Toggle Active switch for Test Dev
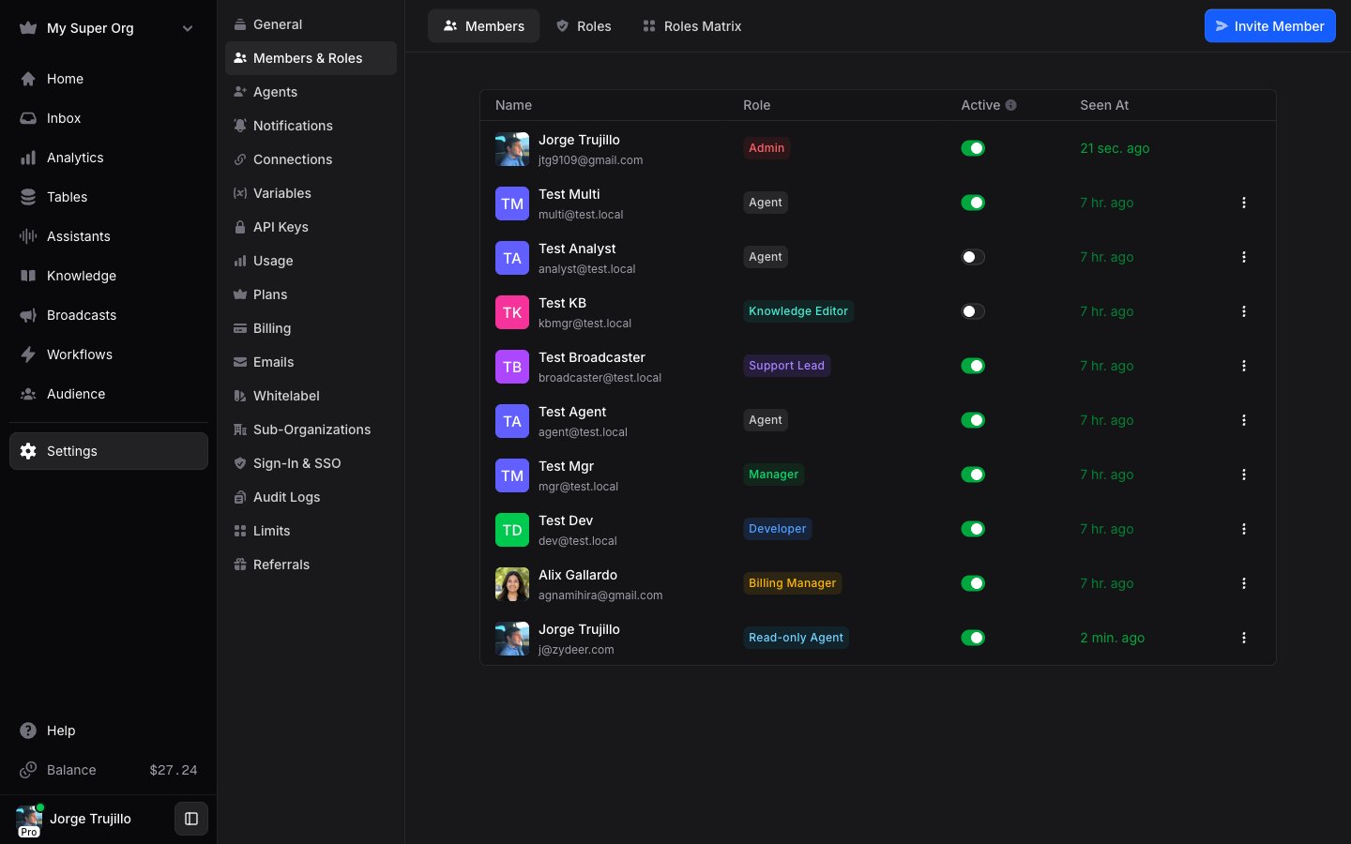Screen dimensions: 1351x844 973,529
